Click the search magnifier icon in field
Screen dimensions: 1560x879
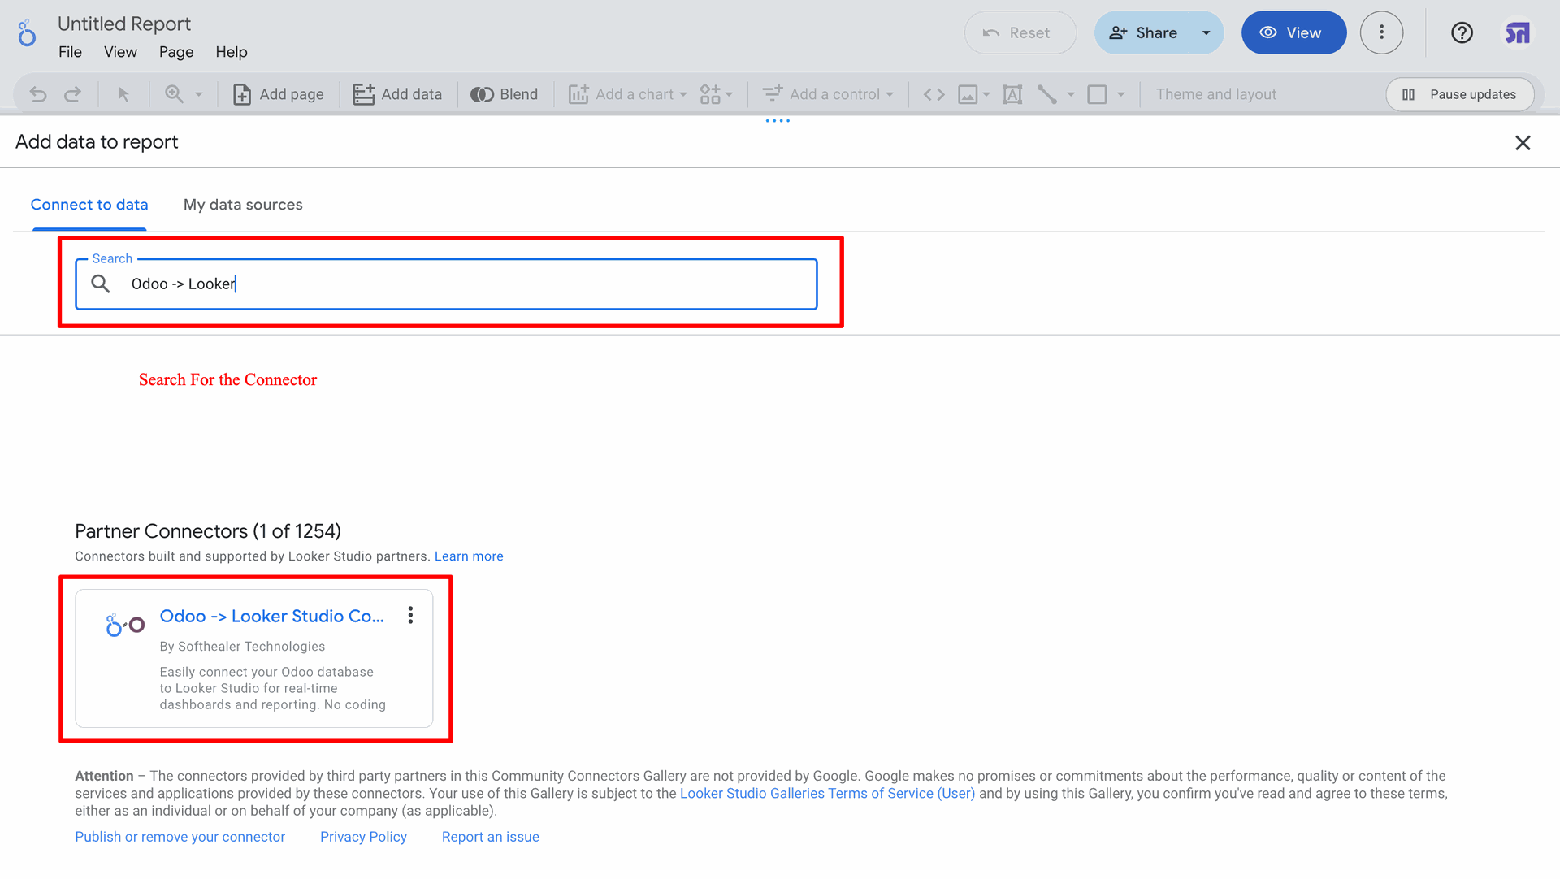[101, 284]
